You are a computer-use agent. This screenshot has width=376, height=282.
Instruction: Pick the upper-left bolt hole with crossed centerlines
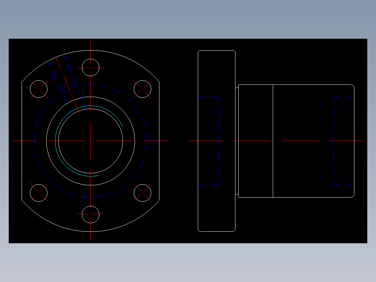pyautogui.click(x=39, y=89)
